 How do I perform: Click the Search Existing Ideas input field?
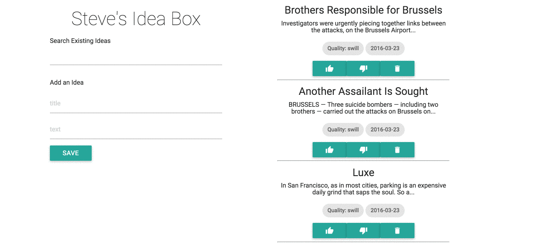[136, 60]
